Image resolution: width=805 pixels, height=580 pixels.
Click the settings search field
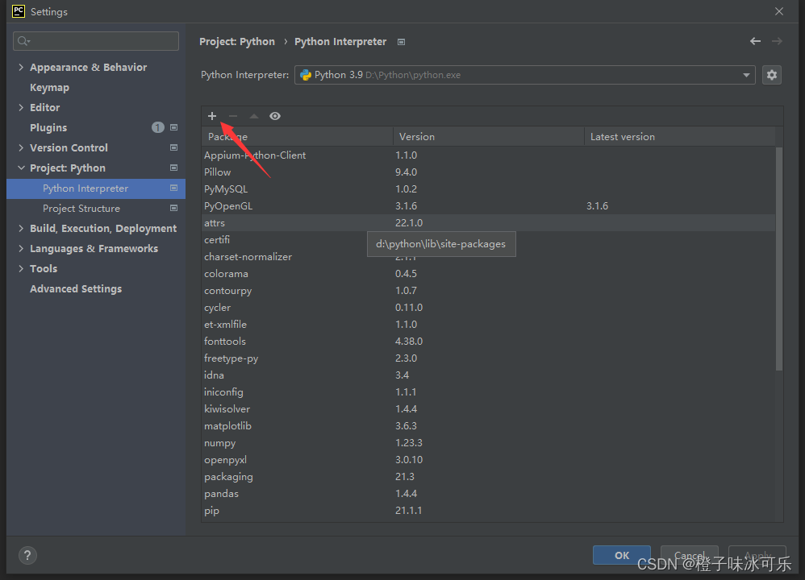click(x=96, y=41)
